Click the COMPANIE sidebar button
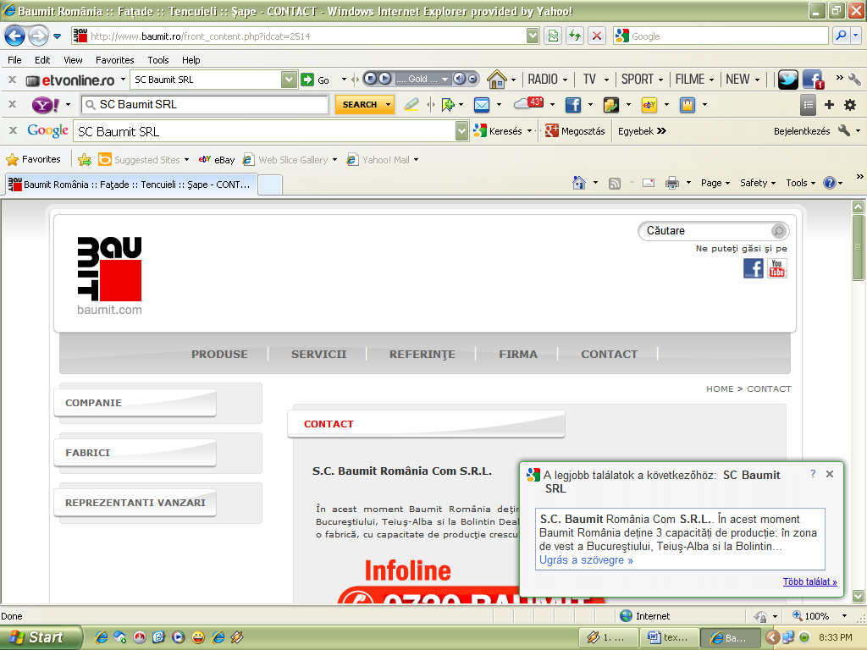Screen dimensions: 867x650 [x=135, y=402]
